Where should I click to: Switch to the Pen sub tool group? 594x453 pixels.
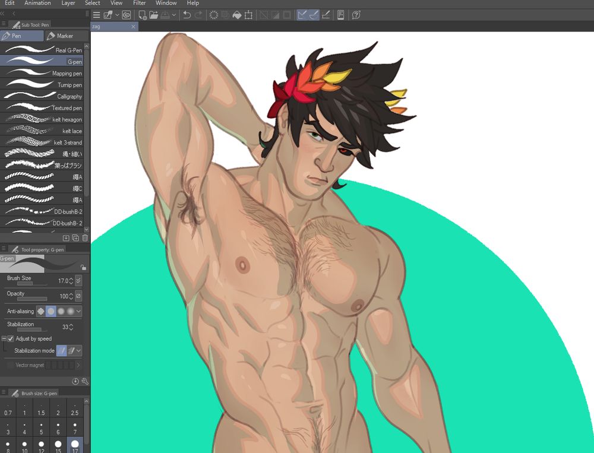[x=22, y=36]
